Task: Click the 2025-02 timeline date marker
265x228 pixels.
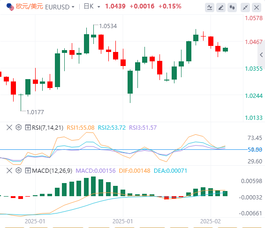Action: 211,221
